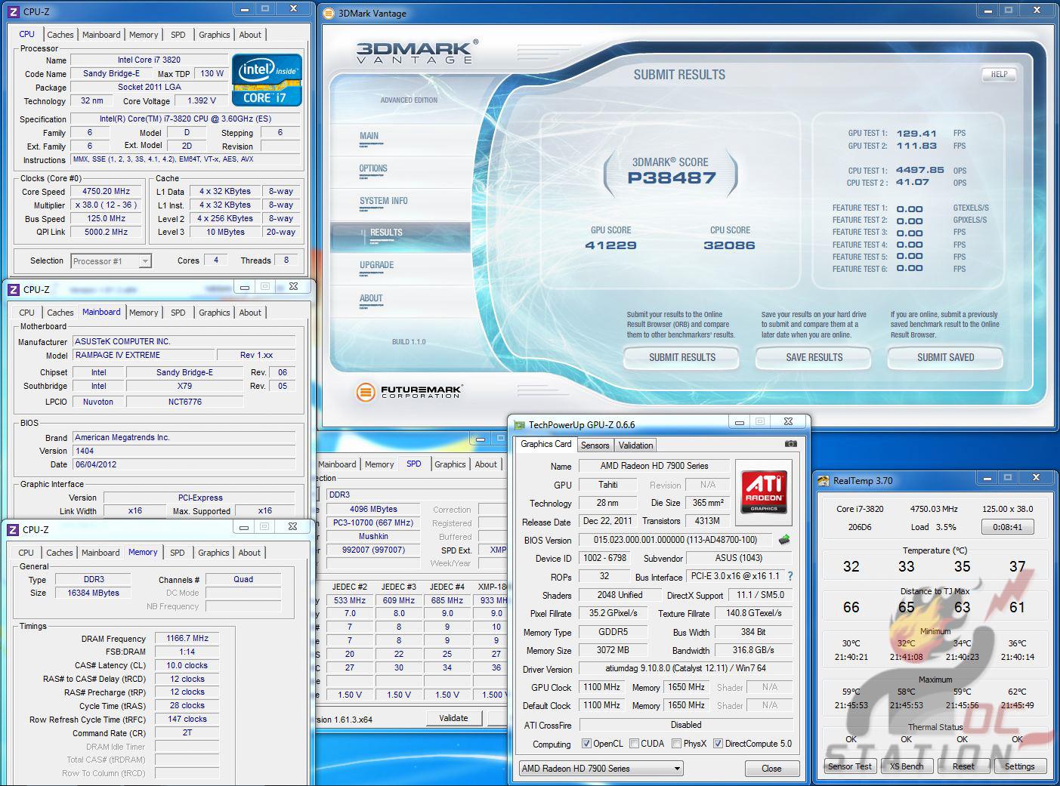This screenshot has height=786, width=1060.
Task: Open the Graphics tab in Mainboard CPU-Z window
Action: (x=215, y=313)
